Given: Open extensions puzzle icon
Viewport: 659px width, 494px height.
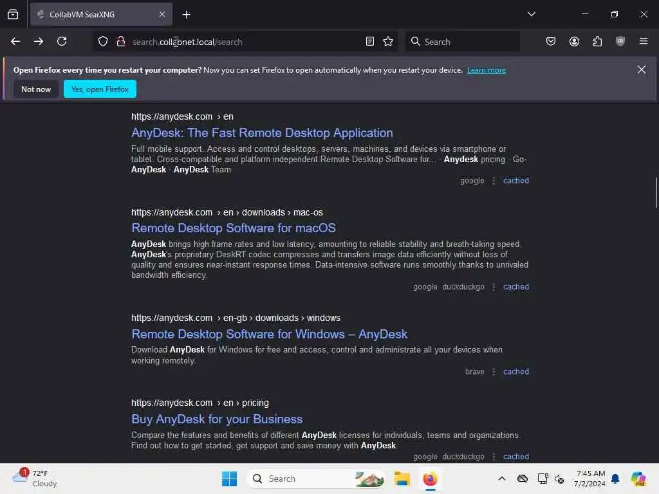Looking at the screenshot, I should pyautogui.click(x=597, y=41).
